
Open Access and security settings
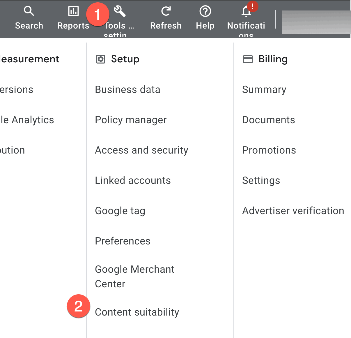141,150
